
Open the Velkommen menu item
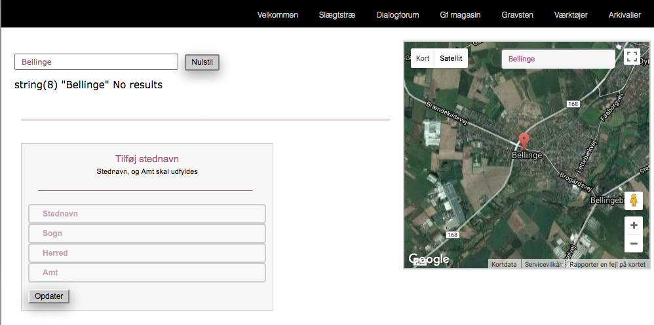click(x=278, y=15)
